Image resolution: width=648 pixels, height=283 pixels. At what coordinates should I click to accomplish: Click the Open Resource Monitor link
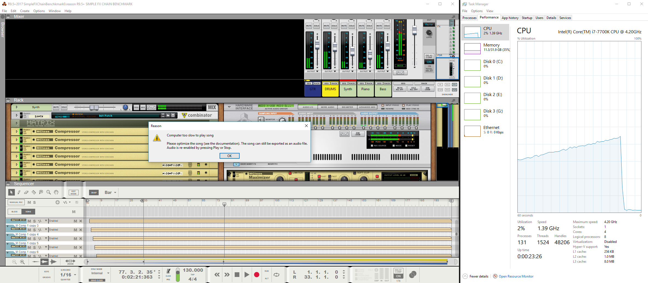click(x=516, y=276)
